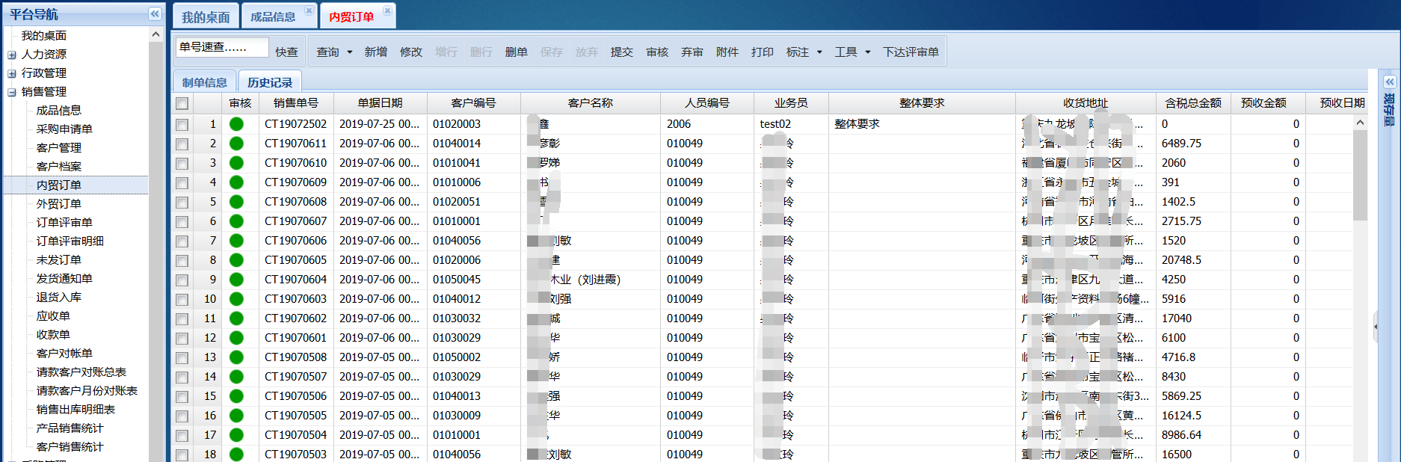Collapse the 平台导航 navigation panel
This screenshot has height=462, width=1401.
(x=154, y=13)
